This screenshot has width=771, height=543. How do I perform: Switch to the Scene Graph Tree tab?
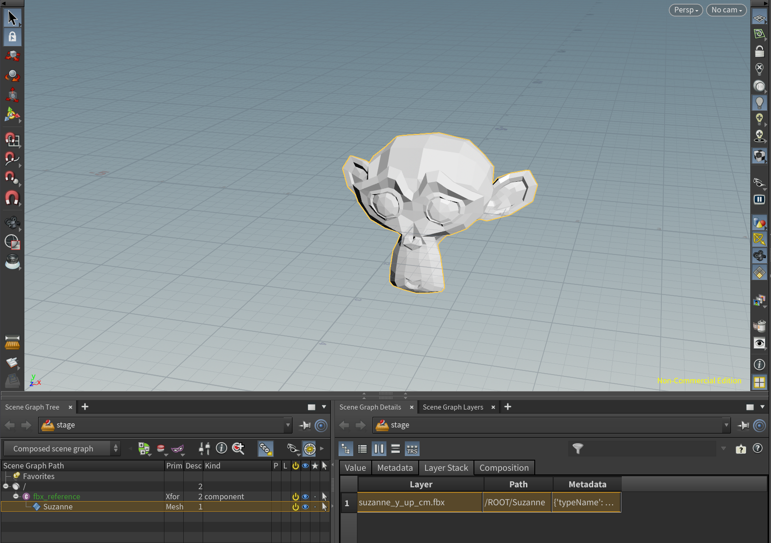click(32, 407)
